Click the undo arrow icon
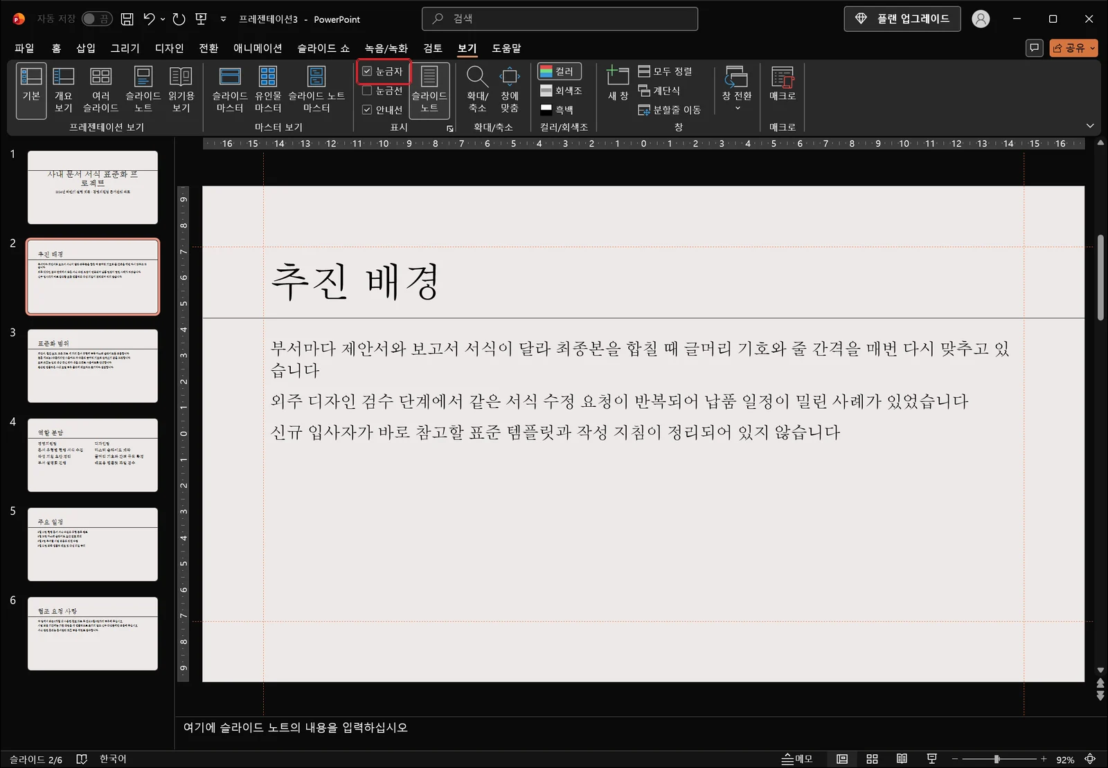 [149, 19]
